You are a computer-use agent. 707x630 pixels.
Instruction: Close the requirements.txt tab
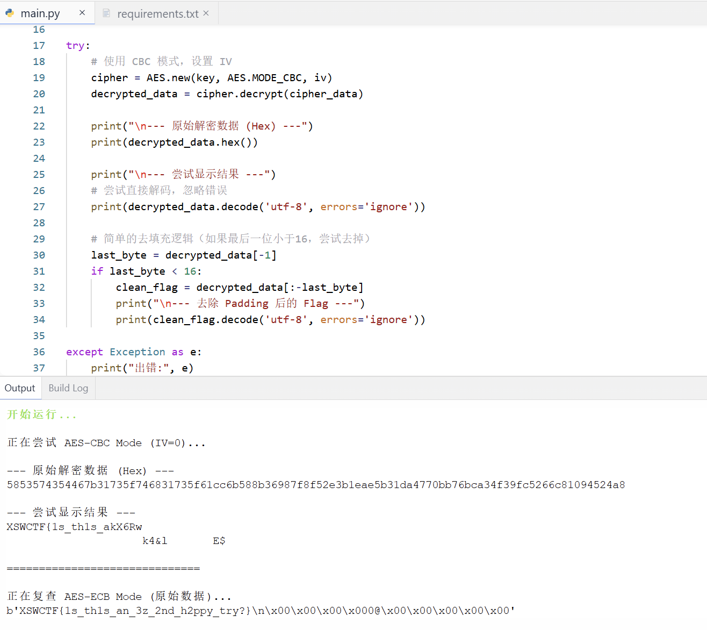pyautogui.click(x=206, y=13)
